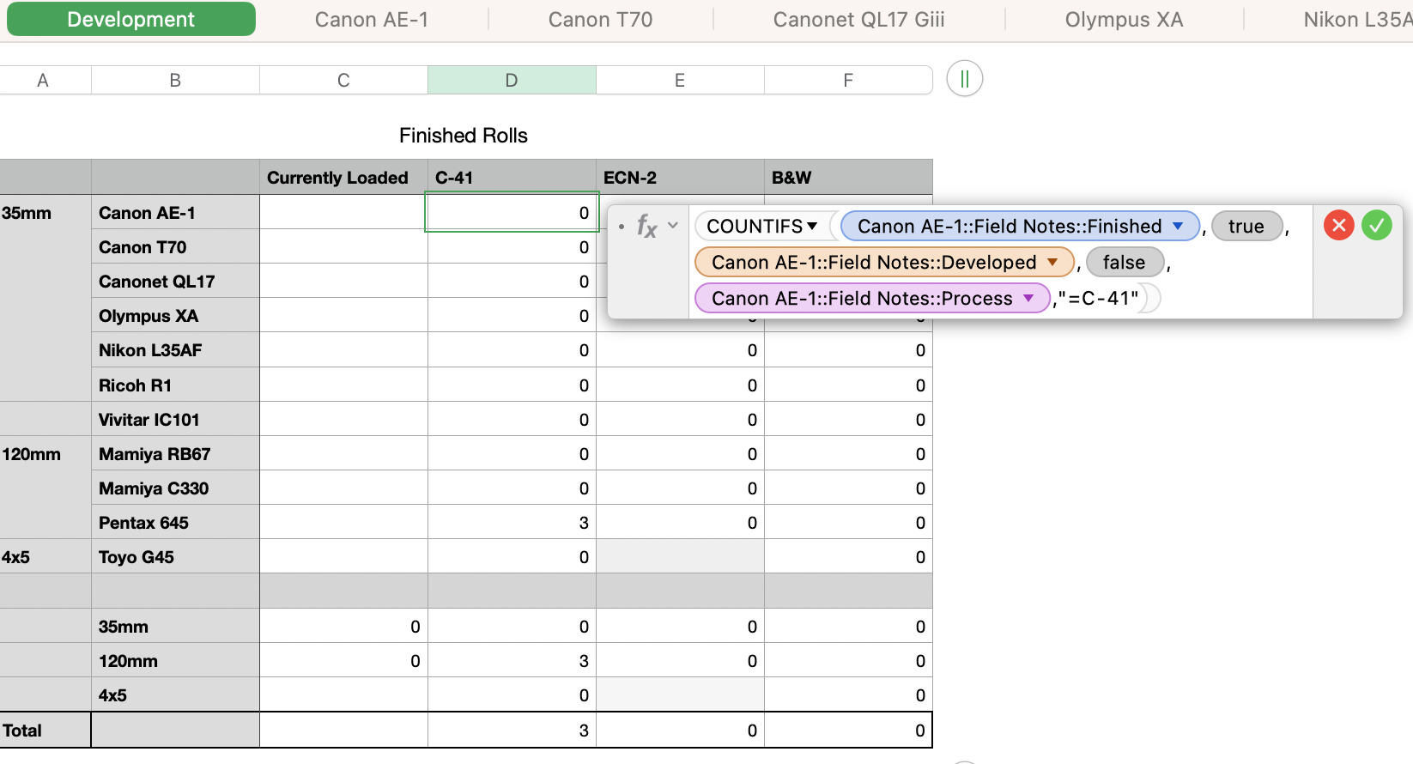This screenshot has height=764, width=1413.
Task: Select the 'Mamiya RB67' row label cell
Action: (x=175, y=453)
